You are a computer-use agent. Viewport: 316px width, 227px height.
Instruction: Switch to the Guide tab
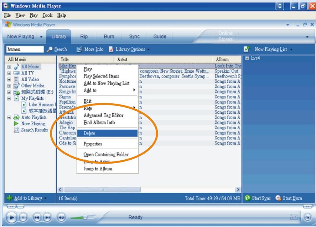[x=160, y=36]
